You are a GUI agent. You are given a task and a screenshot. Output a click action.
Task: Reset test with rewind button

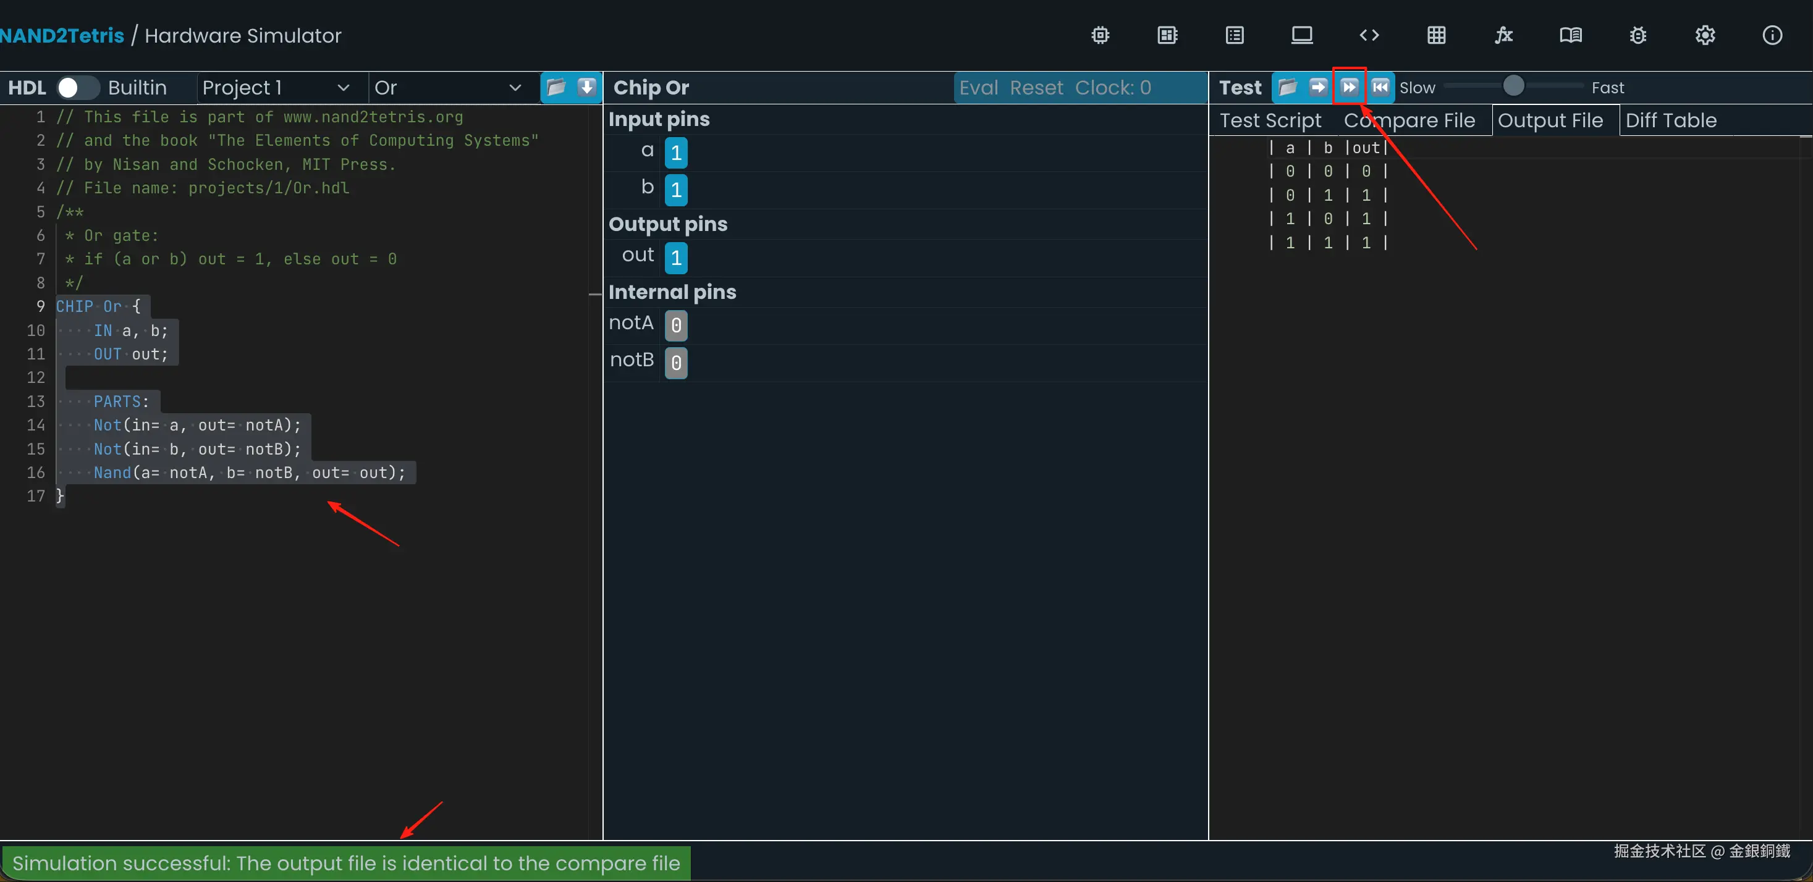[1380, 87]
